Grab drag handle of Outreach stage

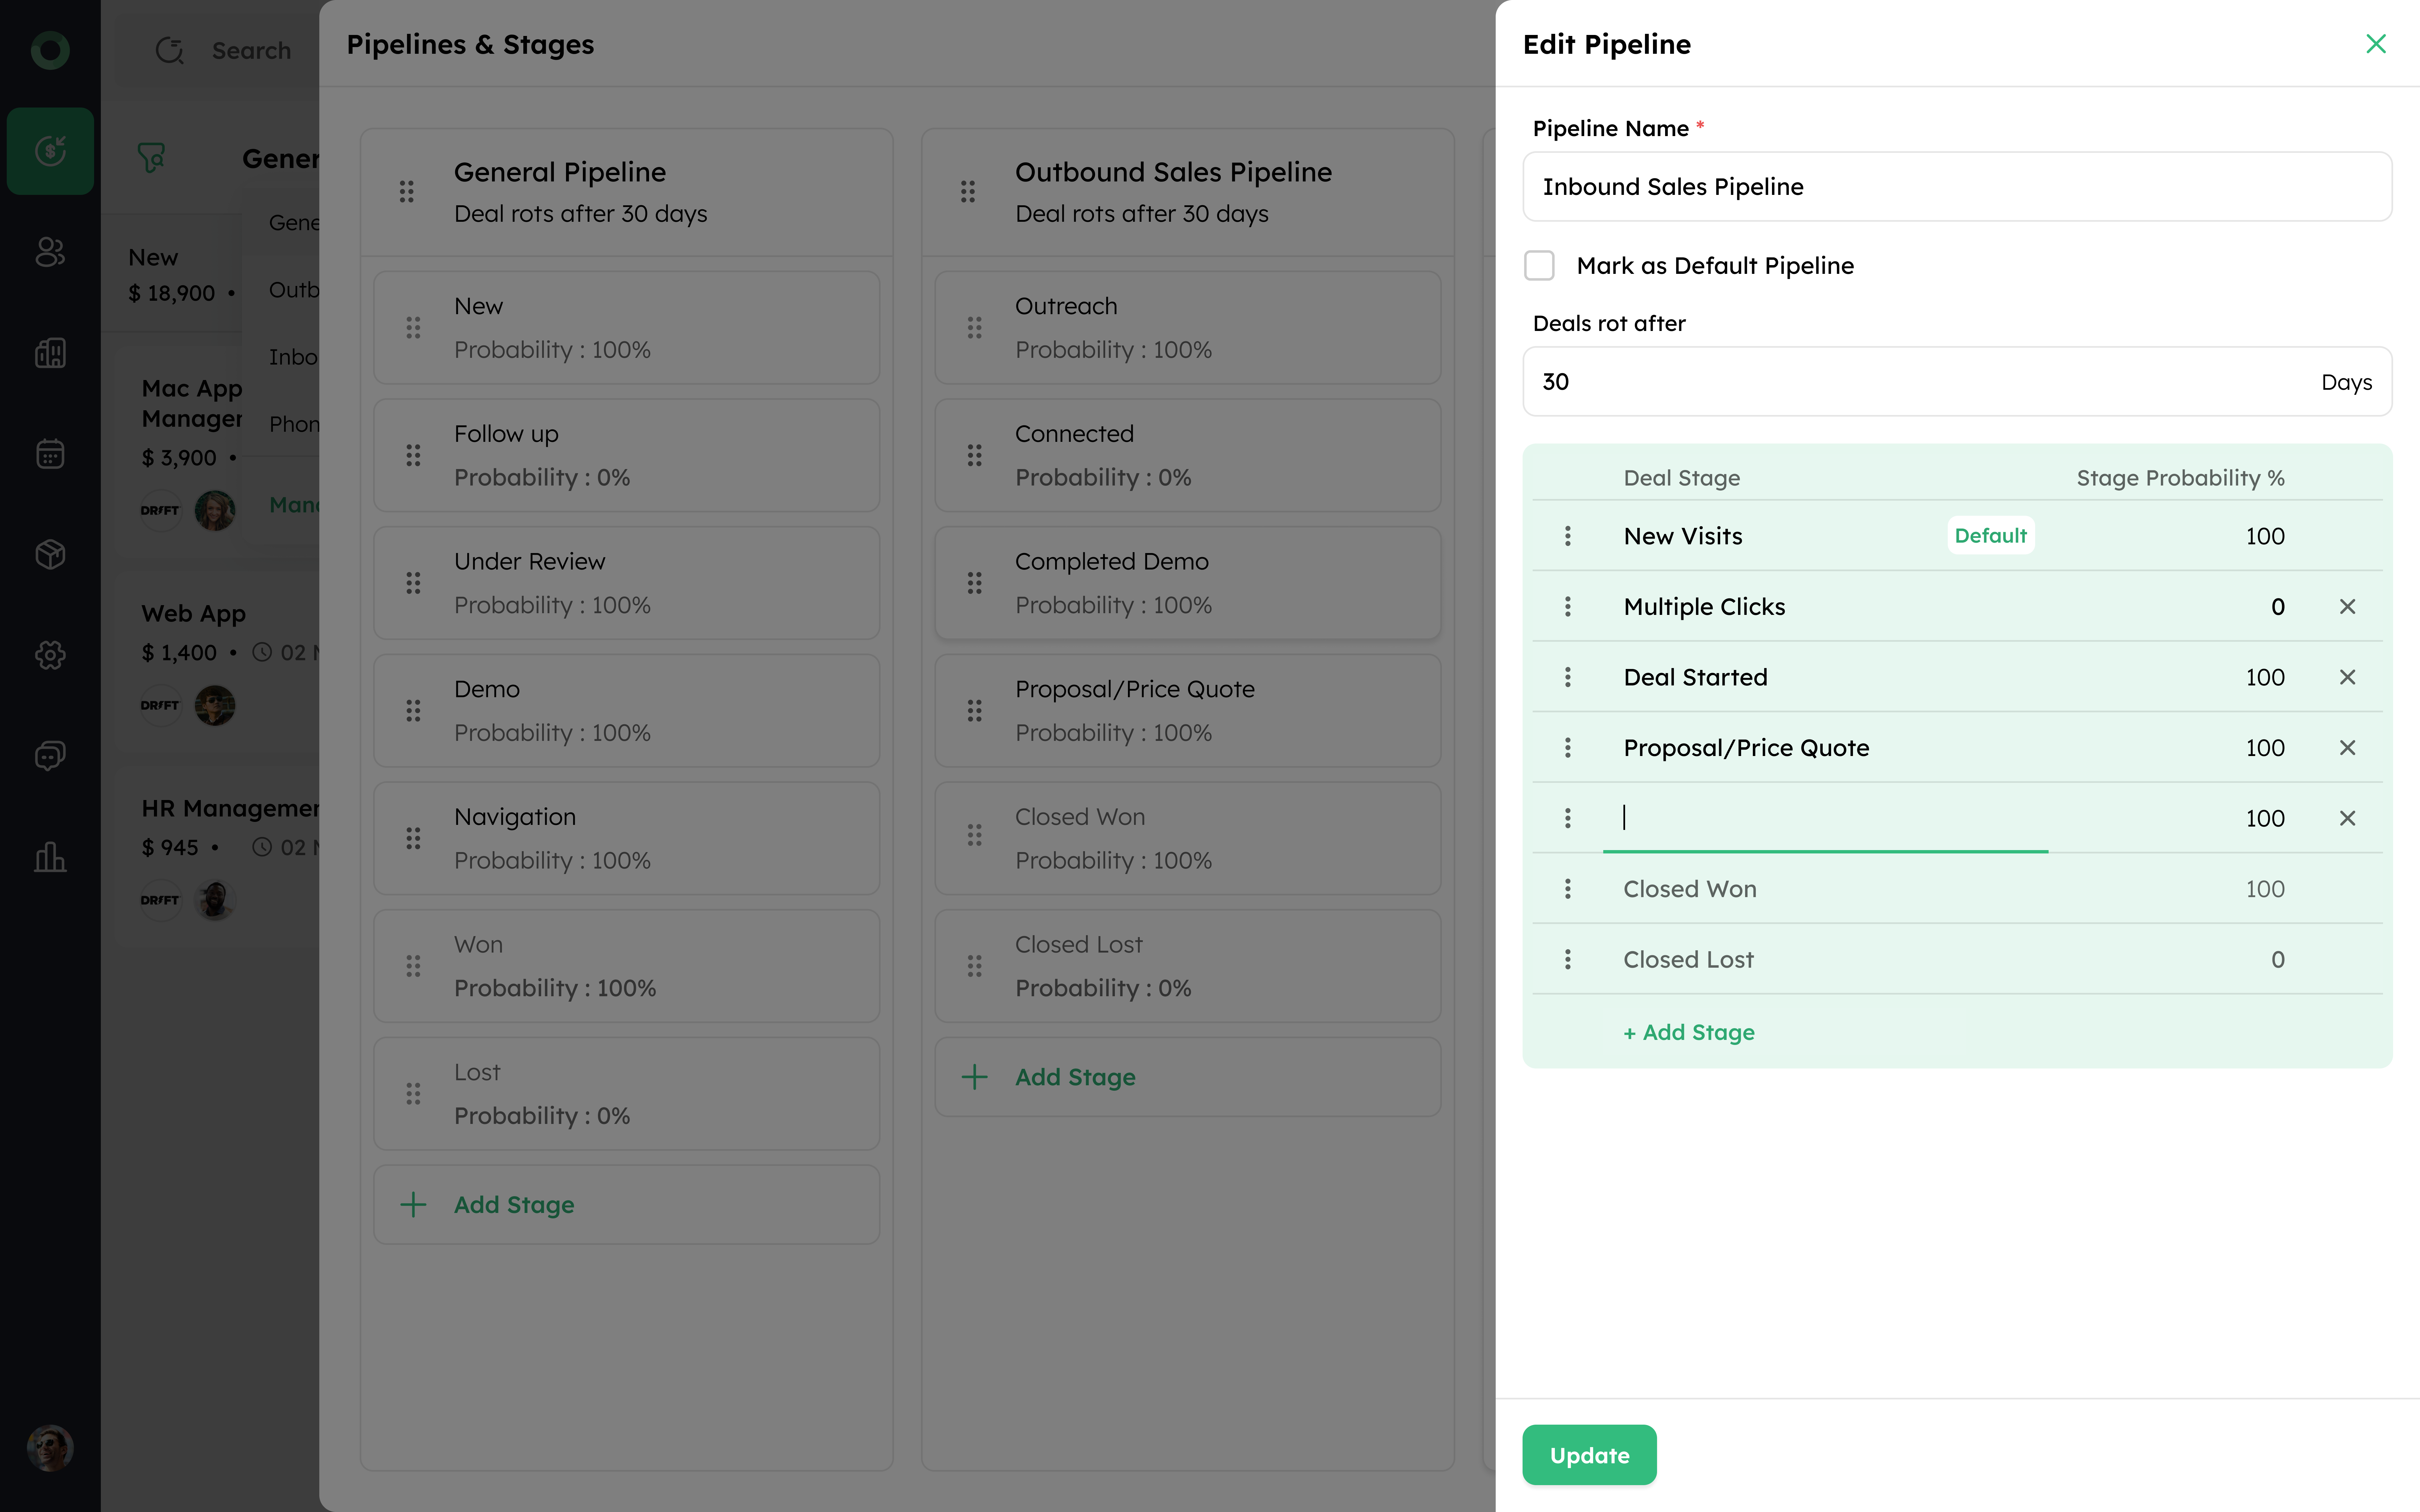975,328
